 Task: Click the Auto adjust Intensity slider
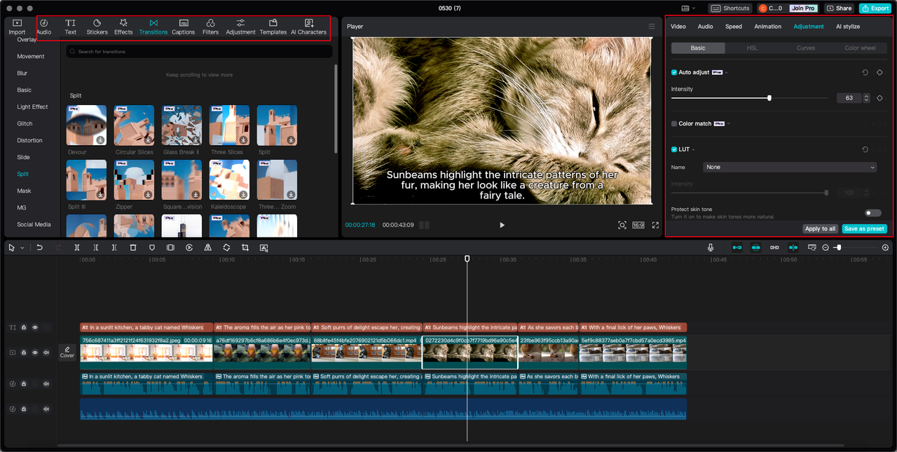click(x=750, y=98)
